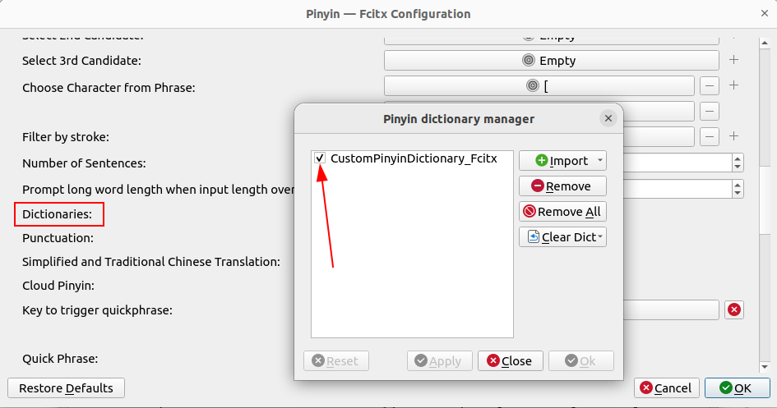Remove the selected dictionary
Screen dimensions: 777x408
pos(562,186)
